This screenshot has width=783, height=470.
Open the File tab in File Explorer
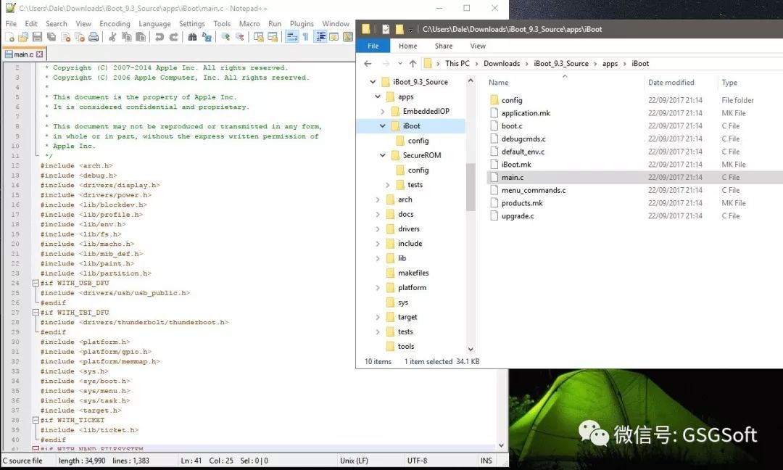pos(373,46)
